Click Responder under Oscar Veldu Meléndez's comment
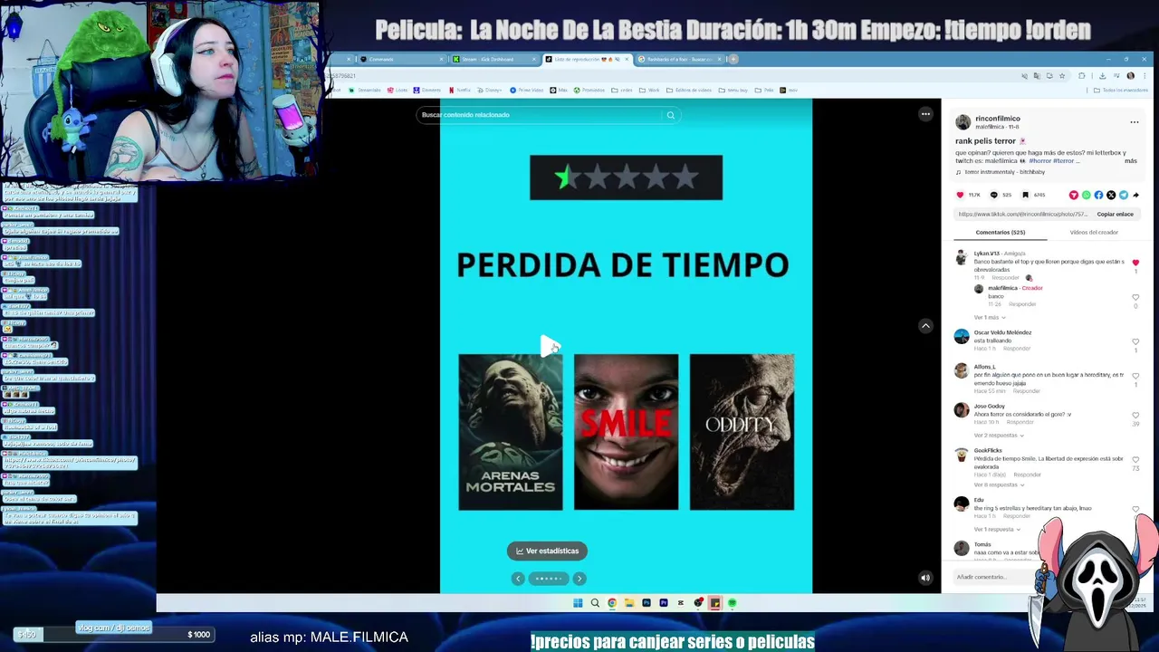Image resolution: width=1159 pixels, height=652 pixels. (1016, 349)
